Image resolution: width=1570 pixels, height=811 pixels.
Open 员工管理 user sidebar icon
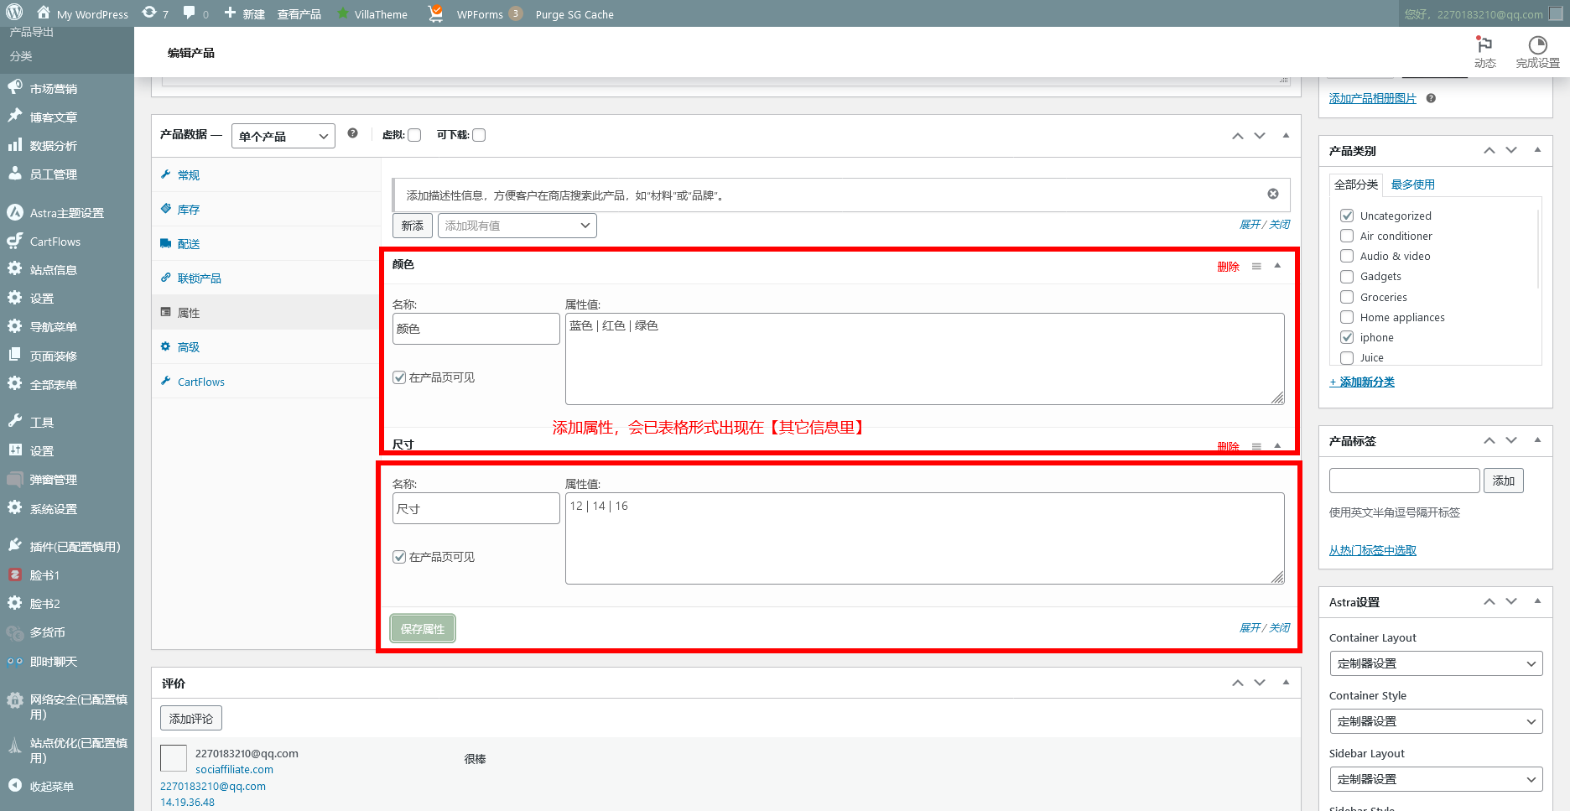(x=14, y=173)
